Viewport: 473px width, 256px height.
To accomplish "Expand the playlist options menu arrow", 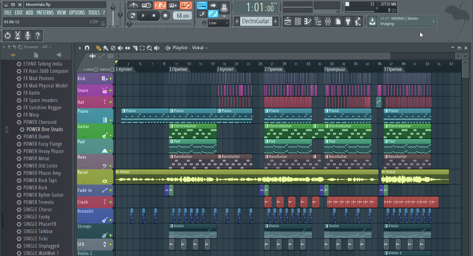I will [x=80, y=48].
